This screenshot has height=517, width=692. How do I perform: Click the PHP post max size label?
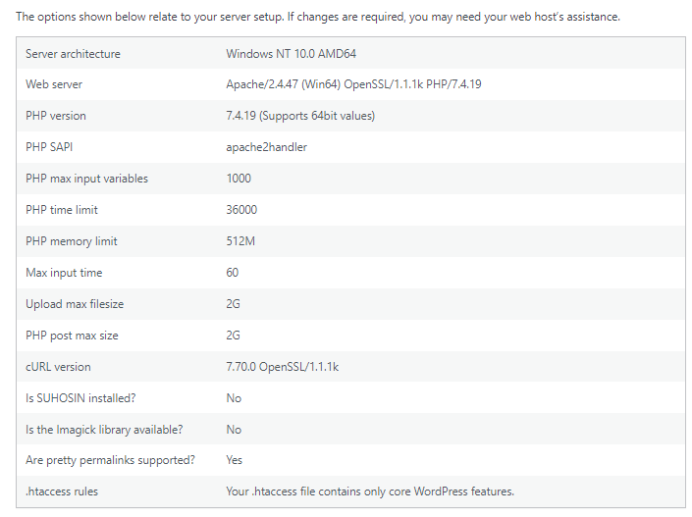pos(72,336)
